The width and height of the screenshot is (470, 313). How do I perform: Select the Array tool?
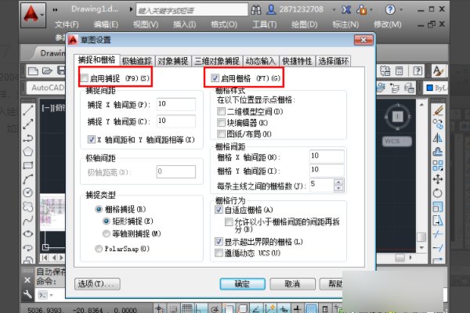coord(438,166)
